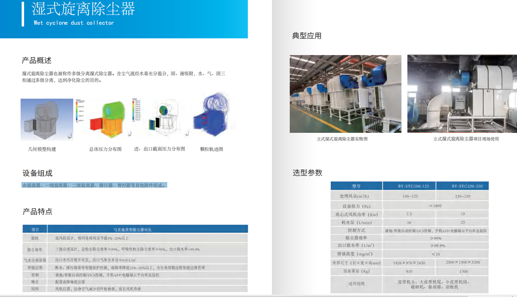This screenshot has width=517, height=297.
Task: Click the geometric model construction image
Action: click(47, 120)
